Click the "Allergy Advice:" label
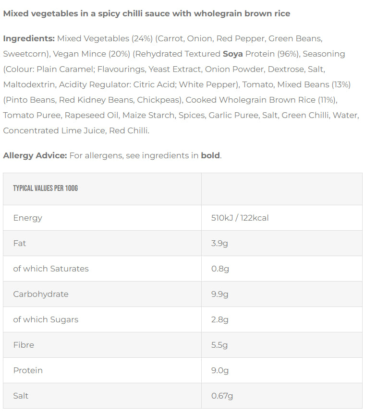Screen dimensions: 365x412 point(35,155)
